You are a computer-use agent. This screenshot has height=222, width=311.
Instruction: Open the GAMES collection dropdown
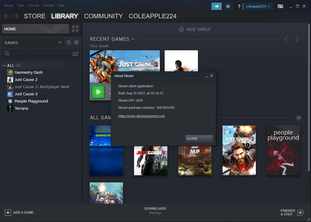tap(33, 43)
